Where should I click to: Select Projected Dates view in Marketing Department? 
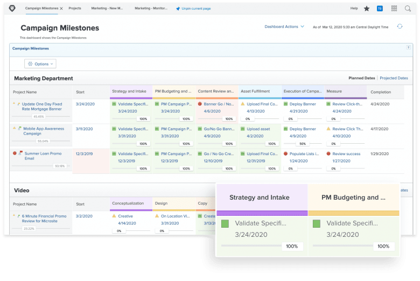pos(394,78)
